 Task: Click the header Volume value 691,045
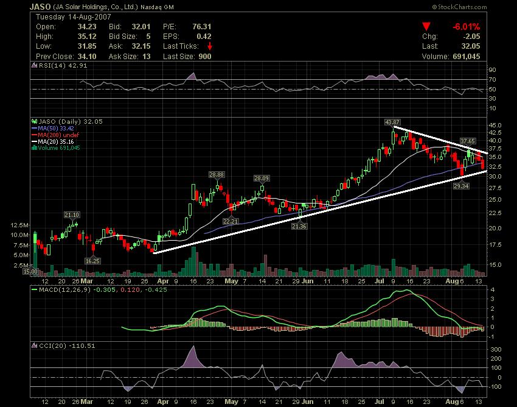(467, 57)
